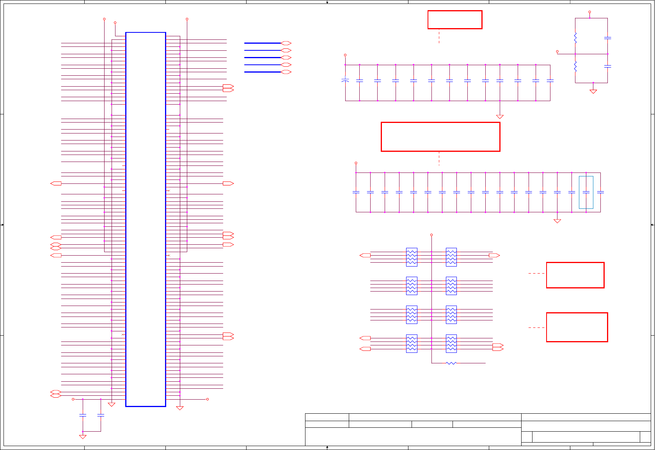
Task: Select the bottom-right resistor pack in the network
Action: tap(451, 343)
